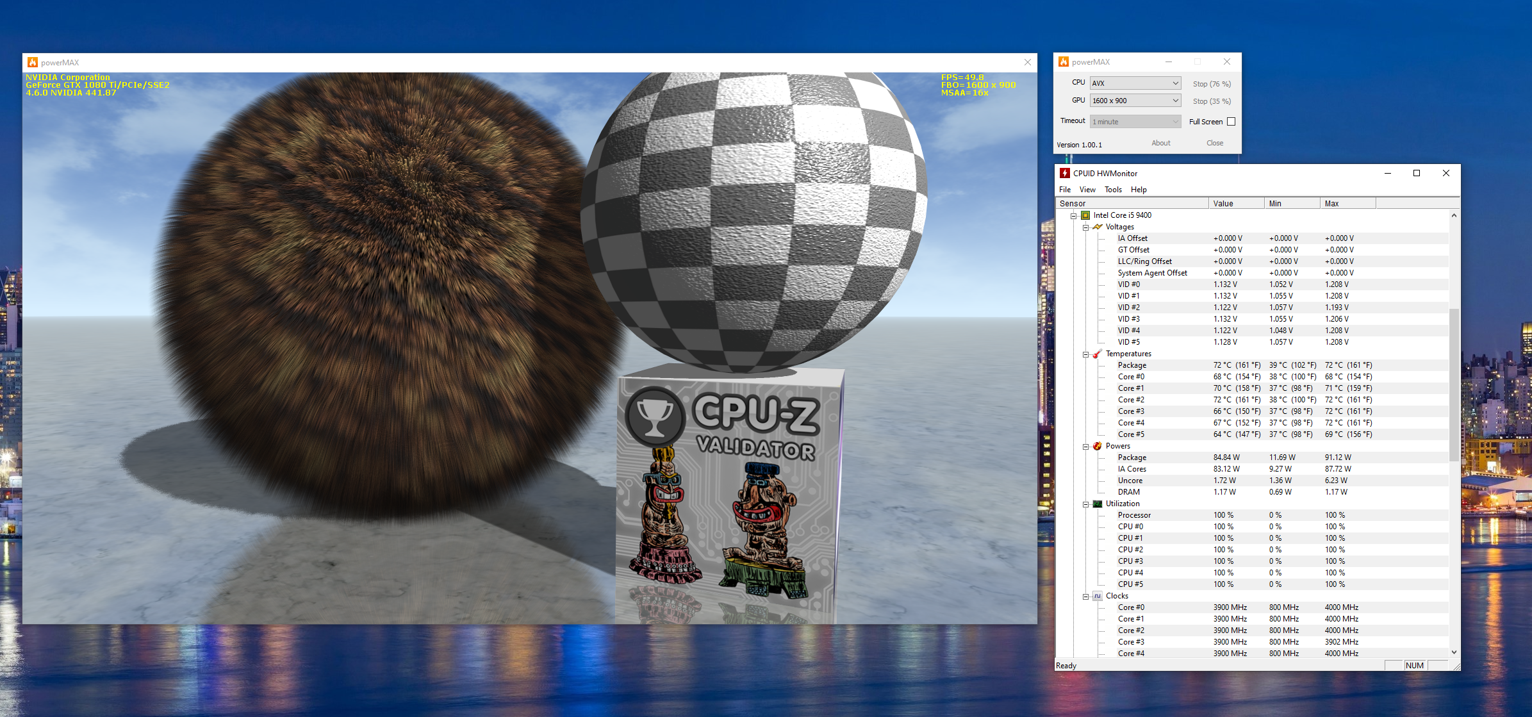Image resolution: width=1532 pixels, height=717 pixels.
Task: Click the scroll up arrow in HWMonitor
Action: coord(1454,215)
